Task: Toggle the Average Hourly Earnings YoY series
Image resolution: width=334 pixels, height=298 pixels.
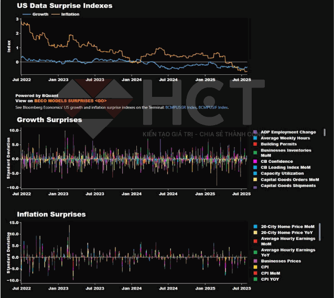Action: pos(288,252)
